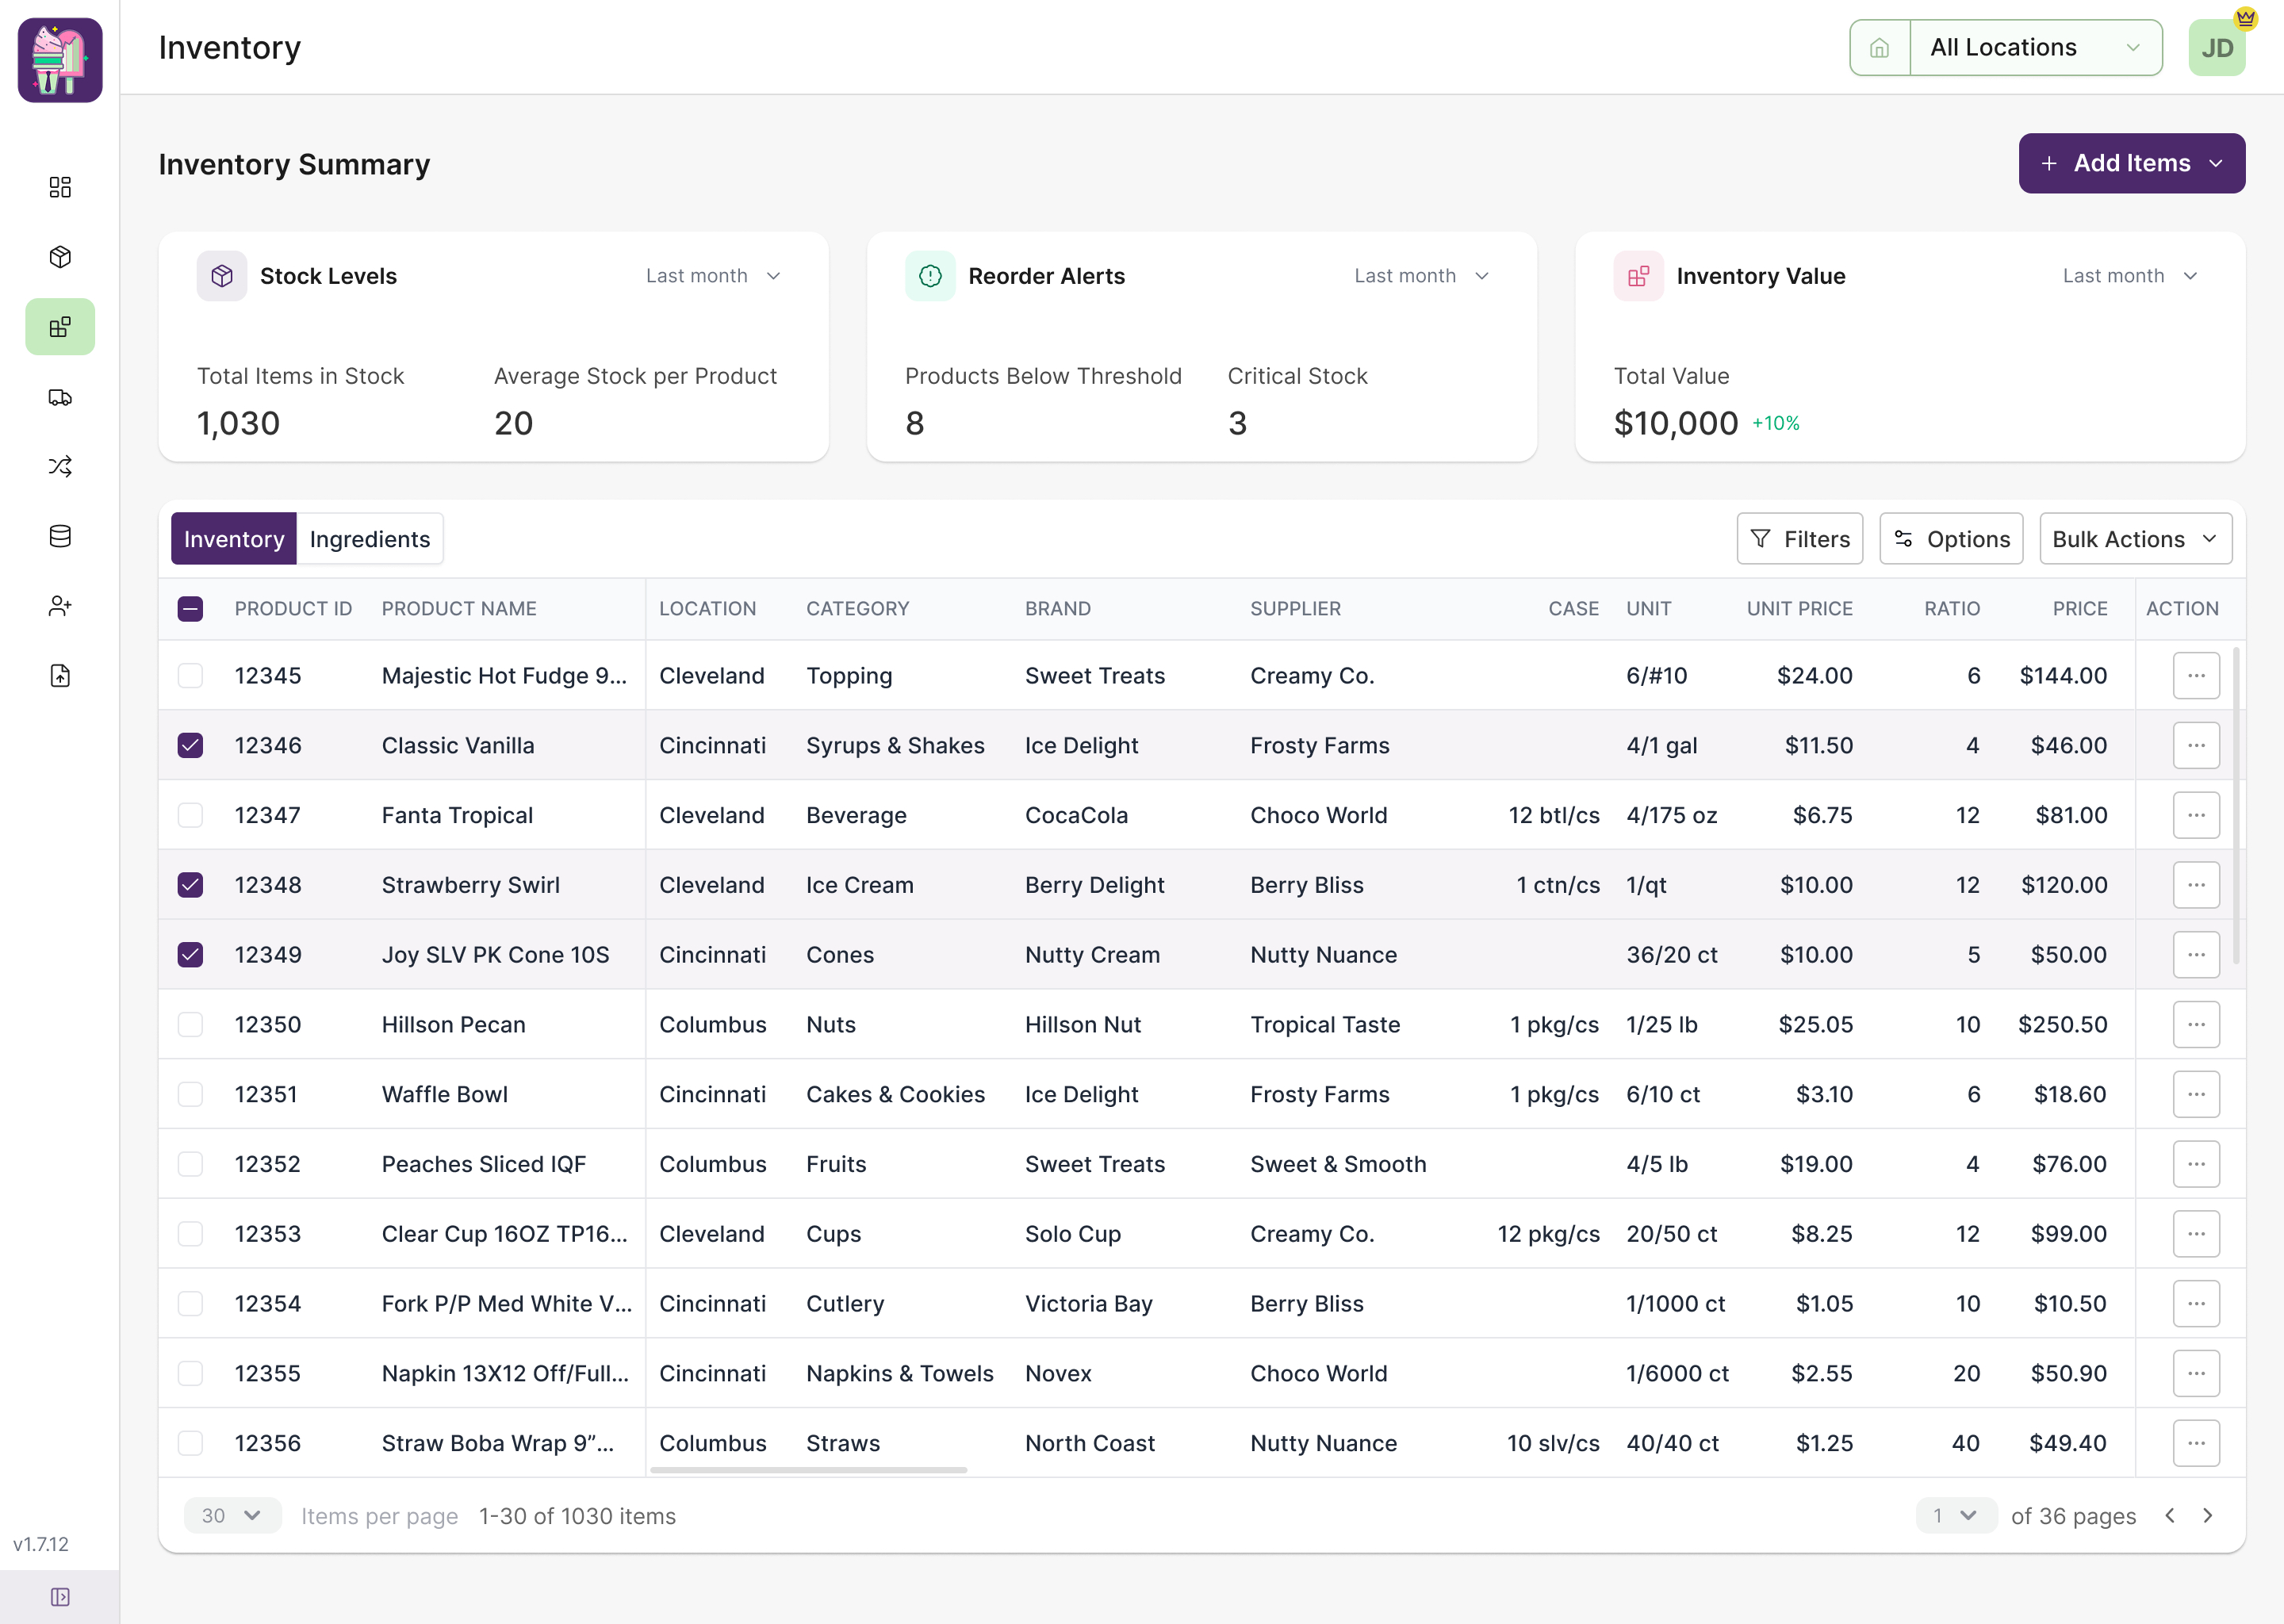Viewport: 2284px width, 1624px height.
Task: Open action menu for Majestic Hot Fudge row
Action: pyautogui.click(x=2196, y=676)
